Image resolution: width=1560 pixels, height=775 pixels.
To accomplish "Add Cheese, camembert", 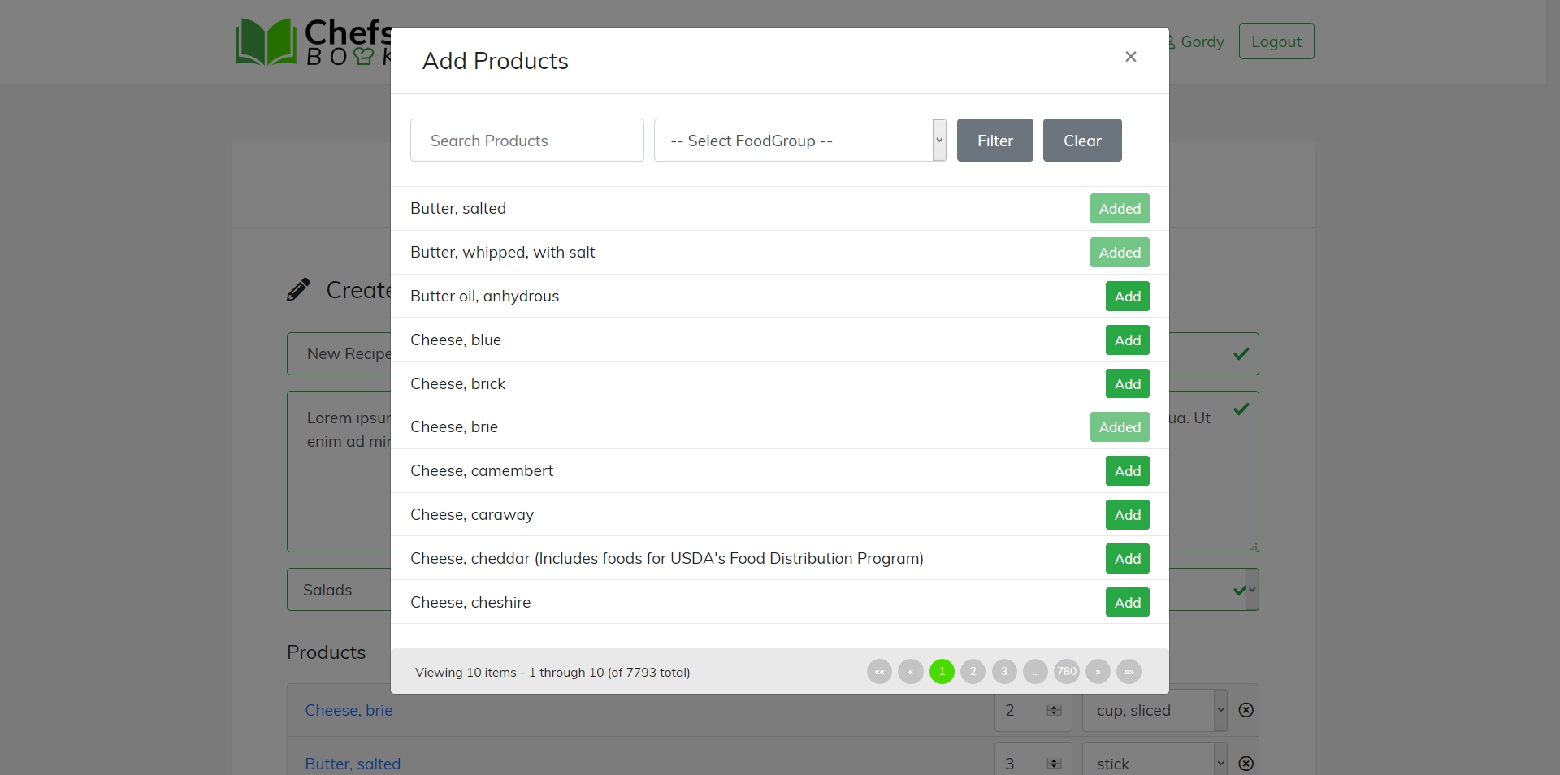I will (1128, 471).
